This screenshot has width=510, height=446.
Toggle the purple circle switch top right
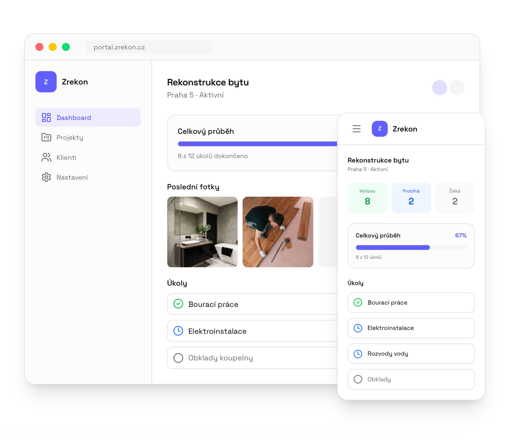coord(439,88)
